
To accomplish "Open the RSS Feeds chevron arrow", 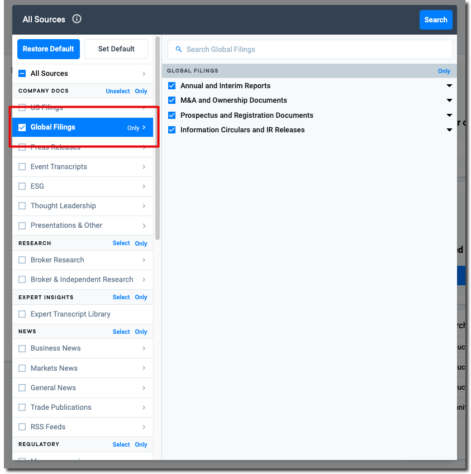I will click(144, 427).
